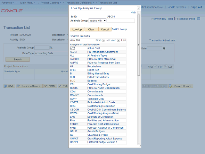Click the previous-page arrow in Search Results
The image size is (205, 154).
click(103, 40)
